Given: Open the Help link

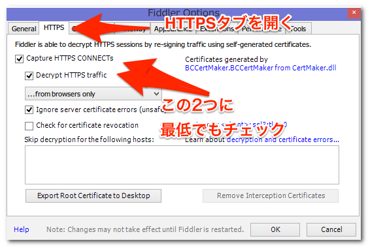Looking at the screenshot, I should tap(22, 229).
